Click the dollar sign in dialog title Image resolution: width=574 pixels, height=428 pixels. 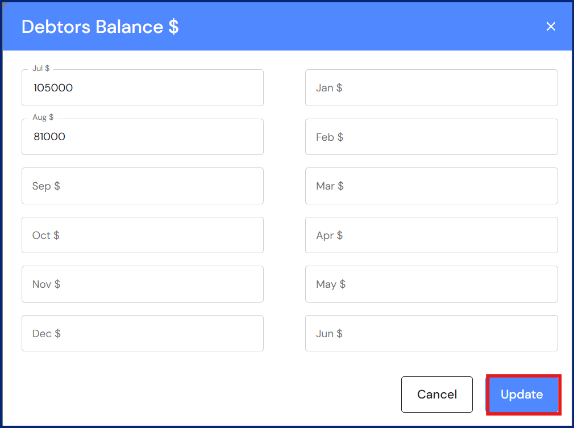point(173,27)
